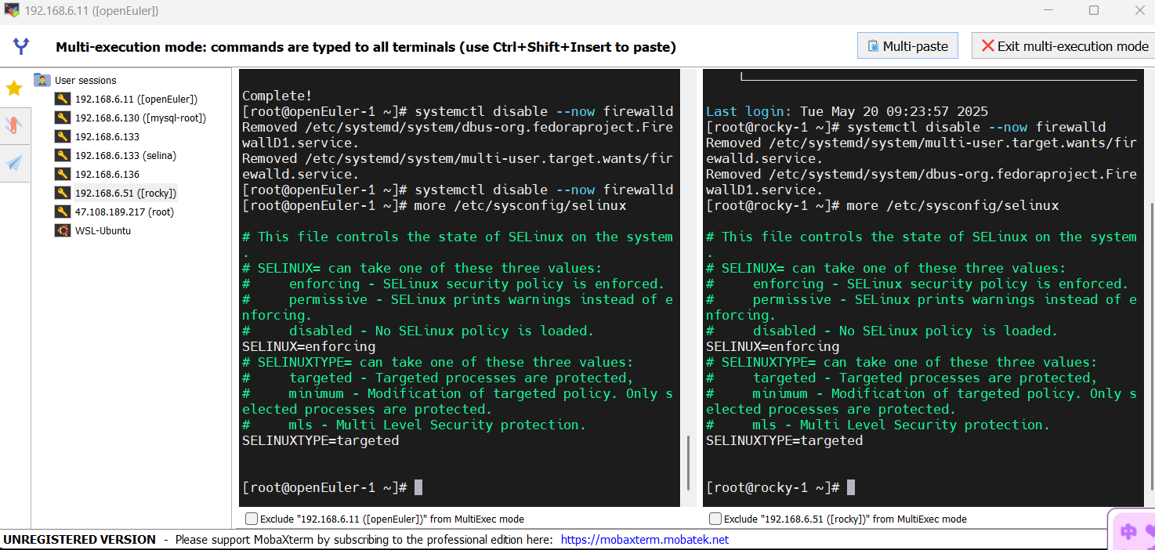Click key icon of 192.168.6.11 ([openEuler]) session
Screen dimensions: 1155x550
click(63, 99)
